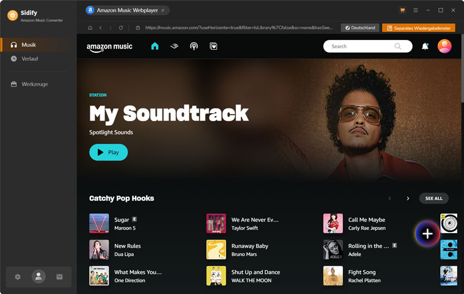This screenshot has width=464, height=294.
Task: Open What Makes You... album cover
Action: coord(99,275)
